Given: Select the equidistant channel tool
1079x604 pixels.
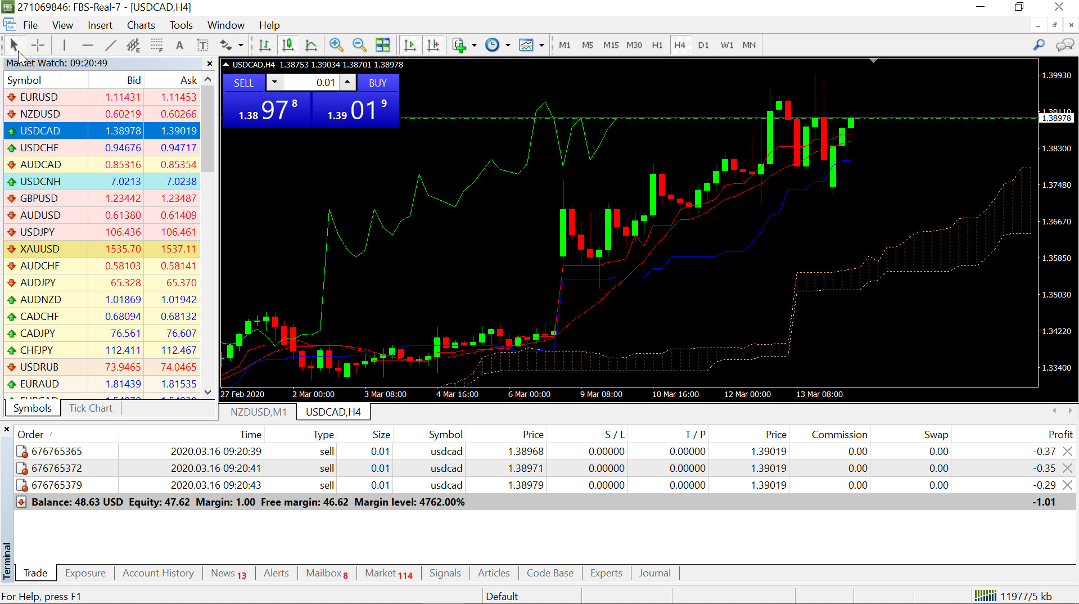Looking at the screenshot, I should [133, 45].
